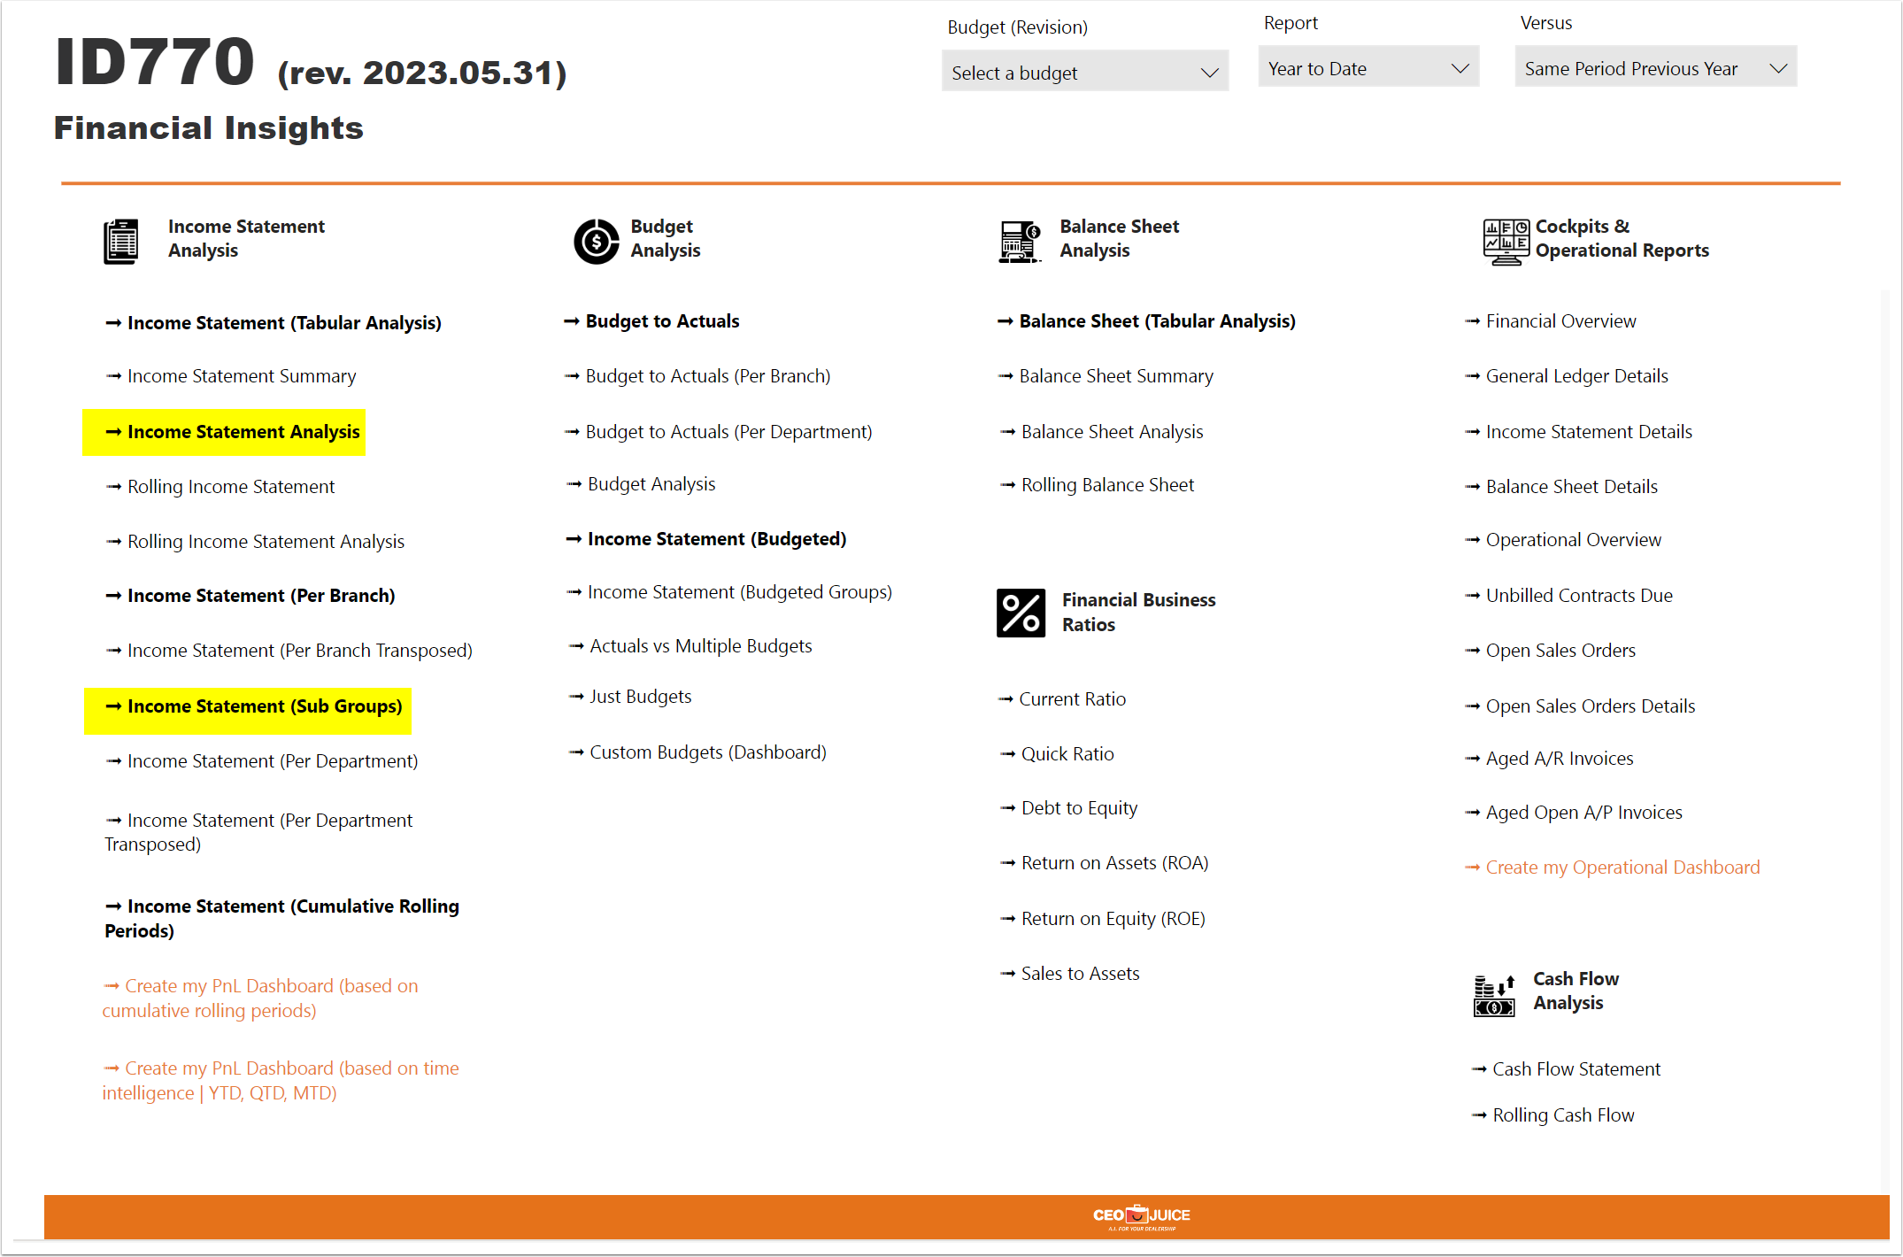Click the Cockpits & Operational Reports icon
The image size is (1903, 1257).
(x=1506, y=242)
